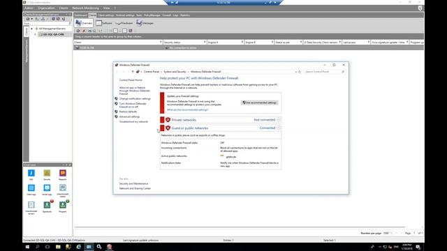This screenshot has width=447, height=251.
Task: Switch to the Messages view
Action: [145, 23]
